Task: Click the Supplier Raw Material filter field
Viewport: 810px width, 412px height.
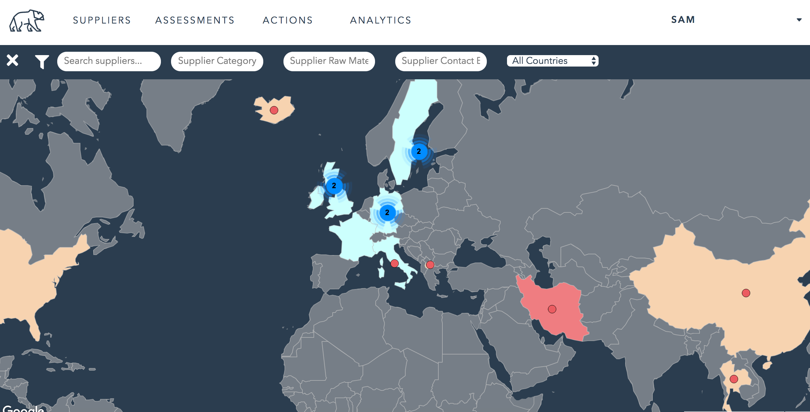Action: [x=329, y=61]
